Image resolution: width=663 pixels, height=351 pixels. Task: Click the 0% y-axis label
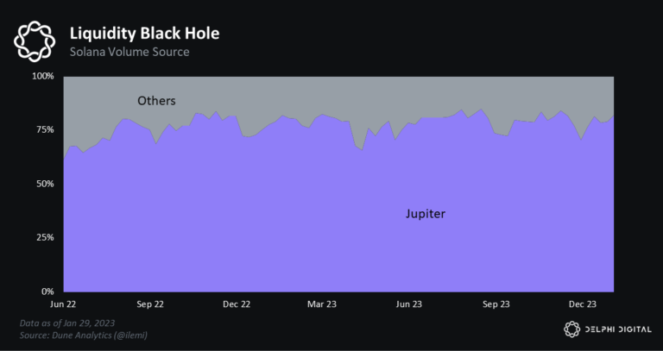[47, 291]
